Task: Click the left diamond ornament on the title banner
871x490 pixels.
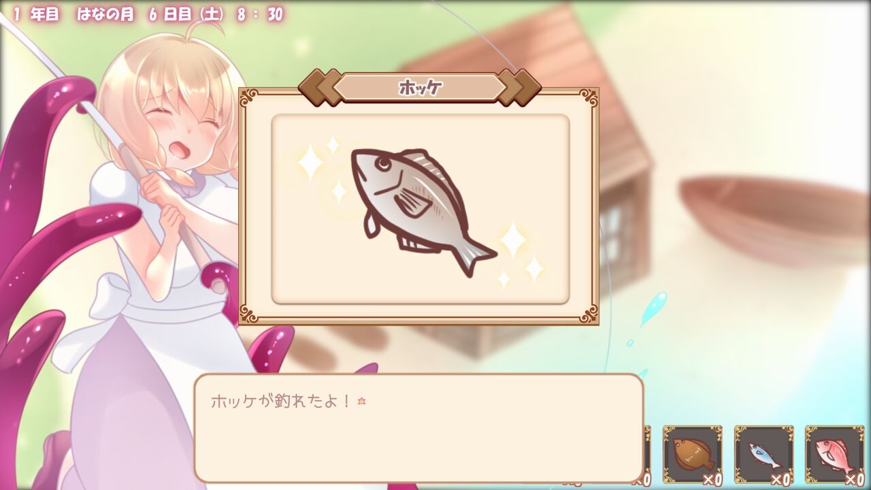Action: 320,88
